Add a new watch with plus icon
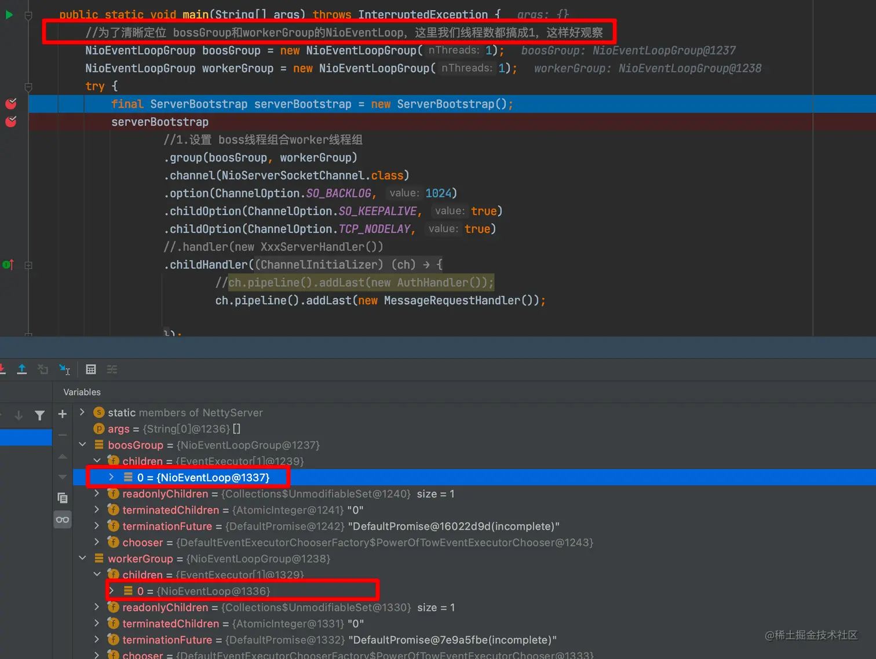Image resolution: width=876 pixels, height=659 pixels. tap(63, 414)
